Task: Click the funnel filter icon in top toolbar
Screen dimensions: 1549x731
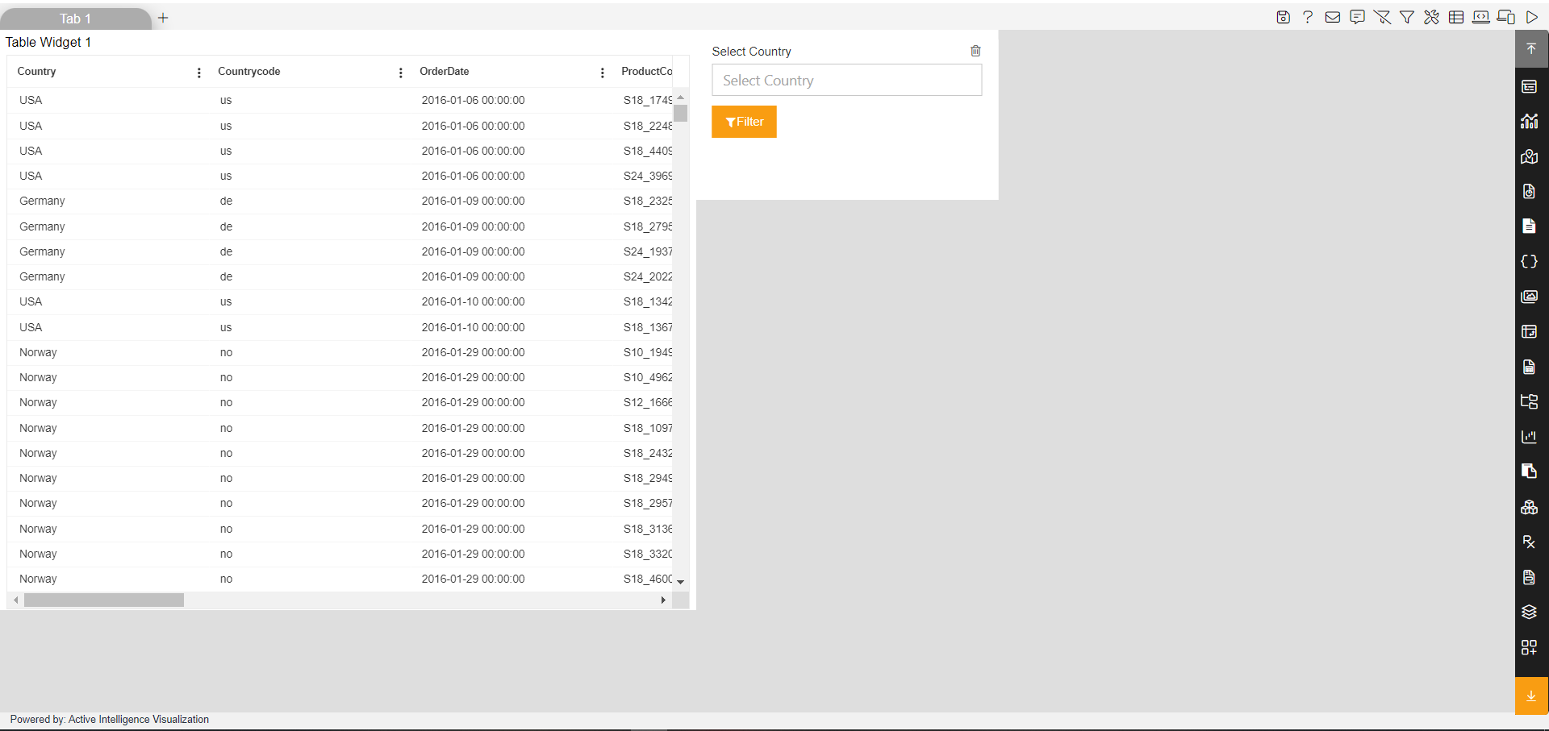Action: coord(1407,17)
